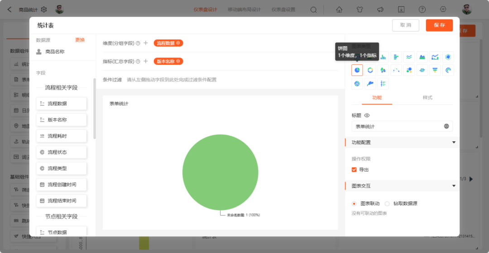Select the timeline bars chart type
The height and width of the screenshot is (253, 489).
coord(383,83)
